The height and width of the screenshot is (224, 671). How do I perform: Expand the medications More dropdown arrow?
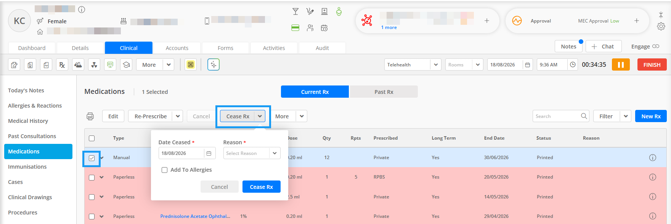[302, 116]
